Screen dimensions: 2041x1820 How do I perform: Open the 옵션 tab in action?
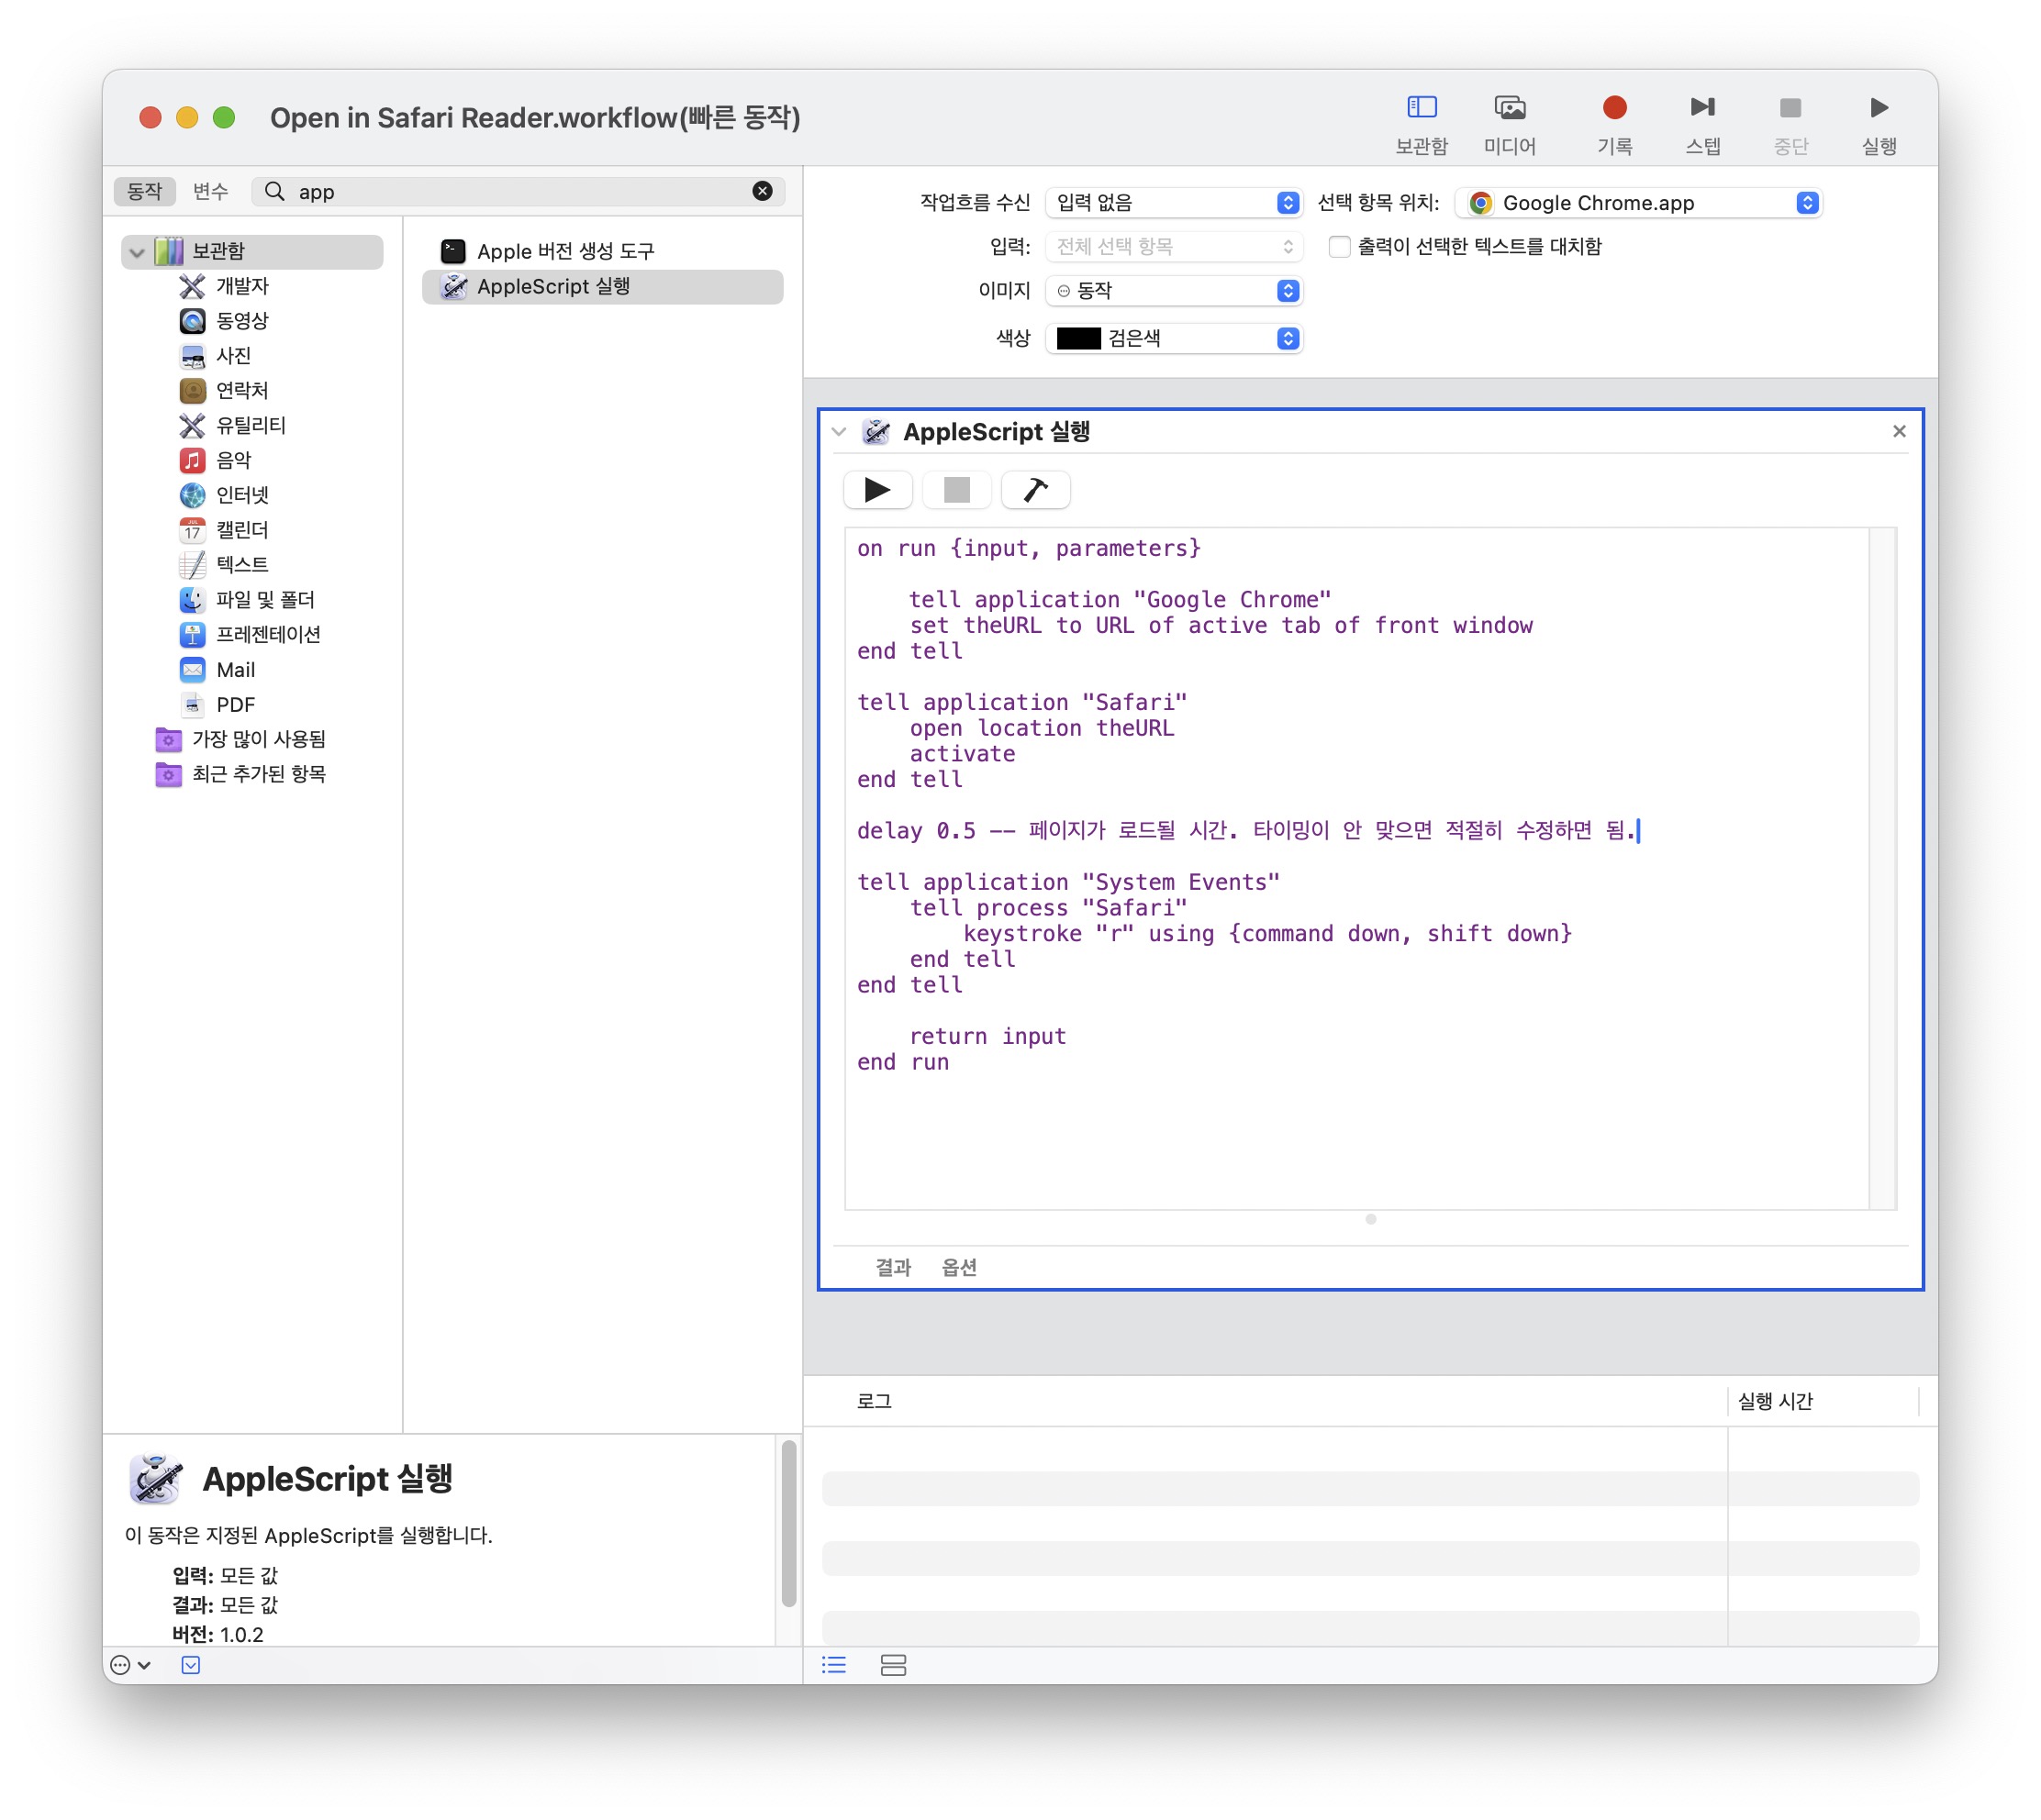coord(957,1267)
